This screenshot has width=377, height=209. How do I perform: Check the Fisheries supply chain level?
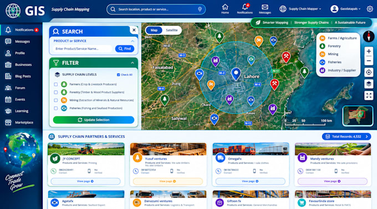(56, 108)
